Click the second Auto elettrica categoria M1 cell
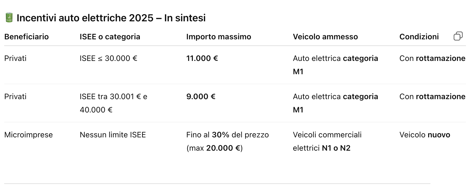The width and height of the screenshot is (469, 185). pyautogui.click(x=335, y=103)
